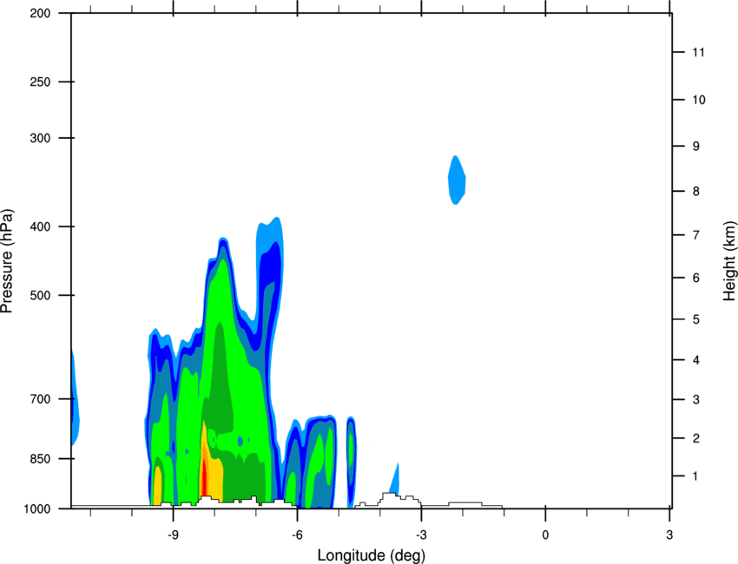
Task: Click the -6 longitude tick label
Action: pyautogui.click(x=297, y=535)
